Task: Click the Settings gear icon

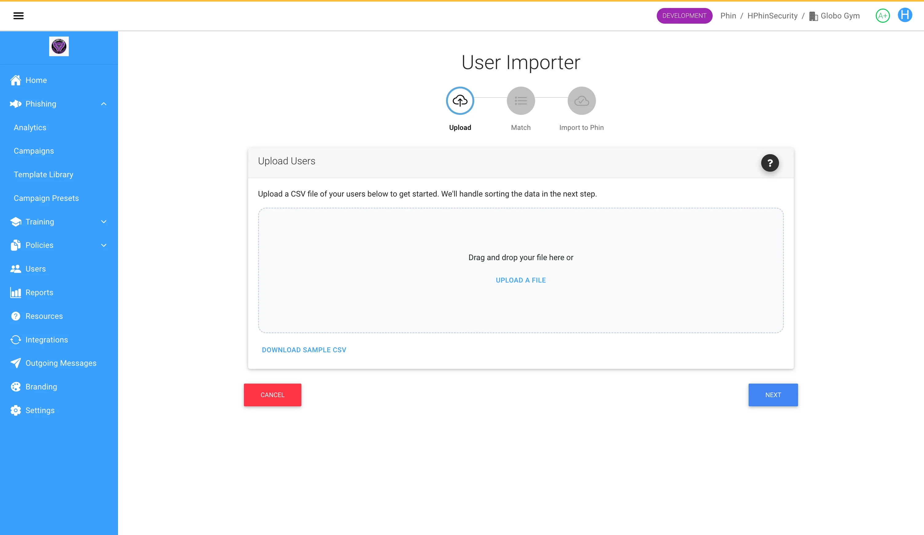Action: (15, 410)
